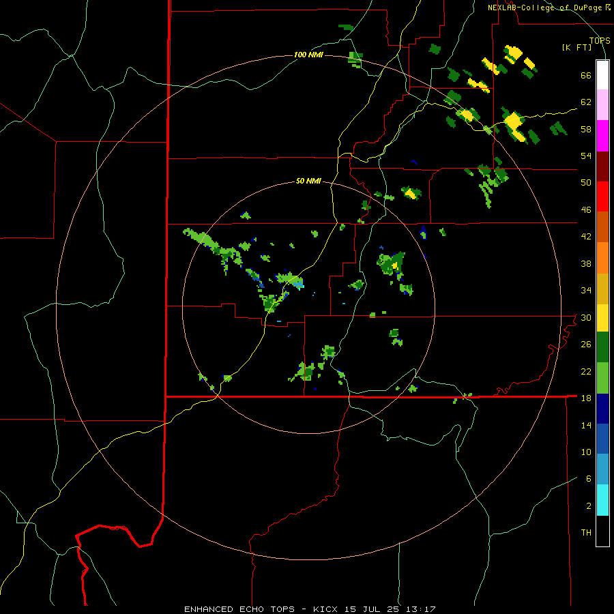The image size is (614, 614).
Task: Choose the dark orange legend swatch
Action: (x=602, y=226)
